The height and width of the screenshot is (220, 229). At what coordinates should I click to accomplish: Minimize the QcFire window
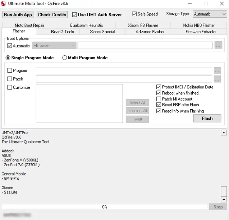tap(190, 4)
